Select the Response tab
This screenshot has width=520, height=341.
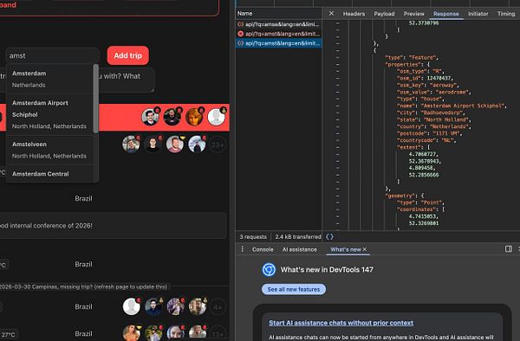point(446,14)
